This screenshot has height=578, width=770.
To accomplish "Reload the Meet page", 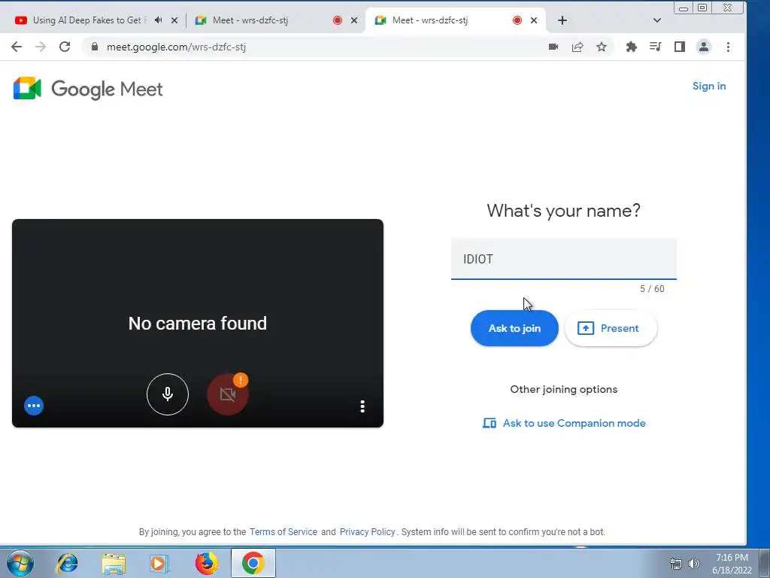I will 65,47.
